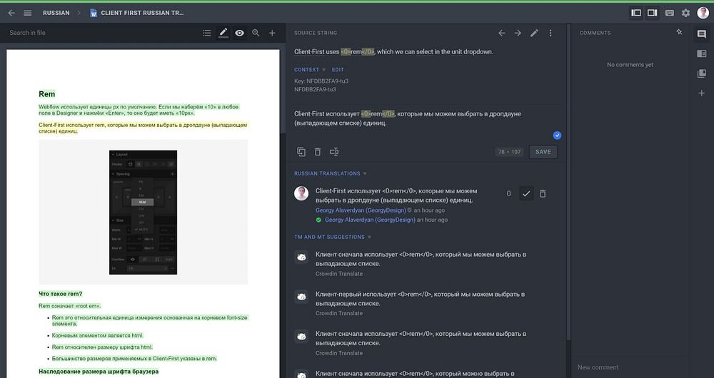This screenshot has height=378, width=714.
Task: Clear the translation with trash icon
Action: (x=318, y=152)
